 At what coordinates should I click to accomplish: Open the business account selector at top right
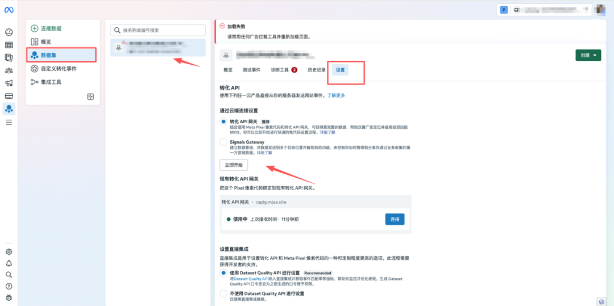tap(548, 10)
